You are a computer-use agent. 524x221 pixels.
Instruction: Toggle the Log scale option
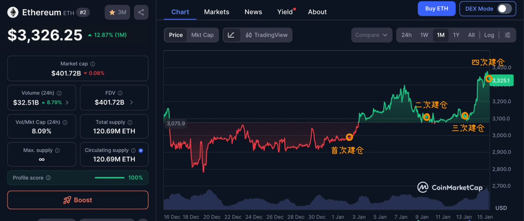(x=489, y=35)
